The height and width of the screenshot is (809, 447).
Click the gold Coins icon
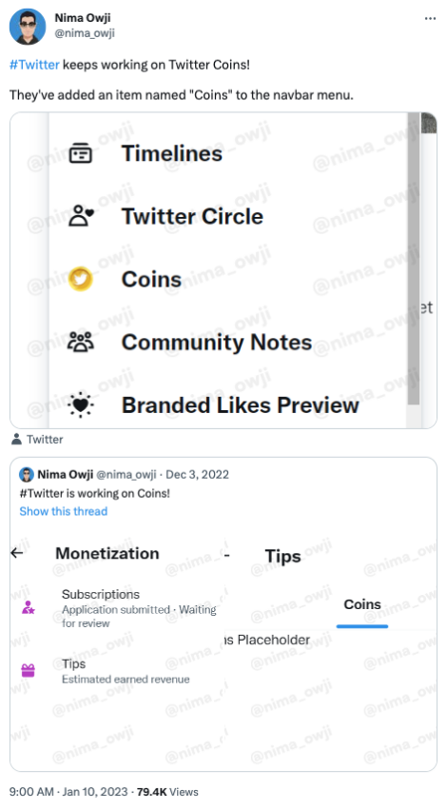tap(81, 279)
